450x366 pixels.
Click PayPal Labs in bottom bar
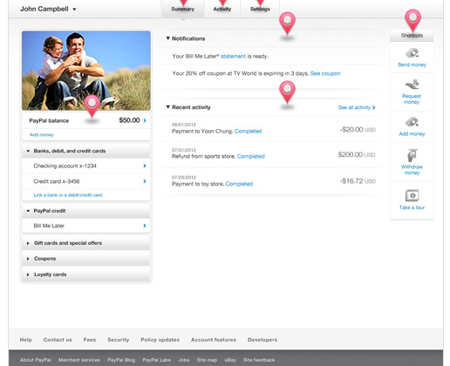click(156, 360)
